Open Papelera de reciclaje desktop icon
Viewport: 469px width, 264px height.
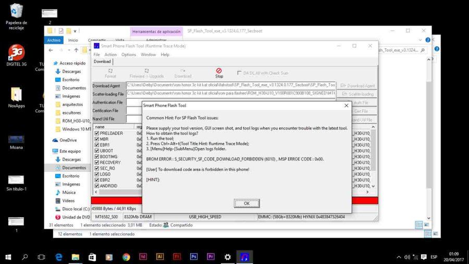pos(16,17)
